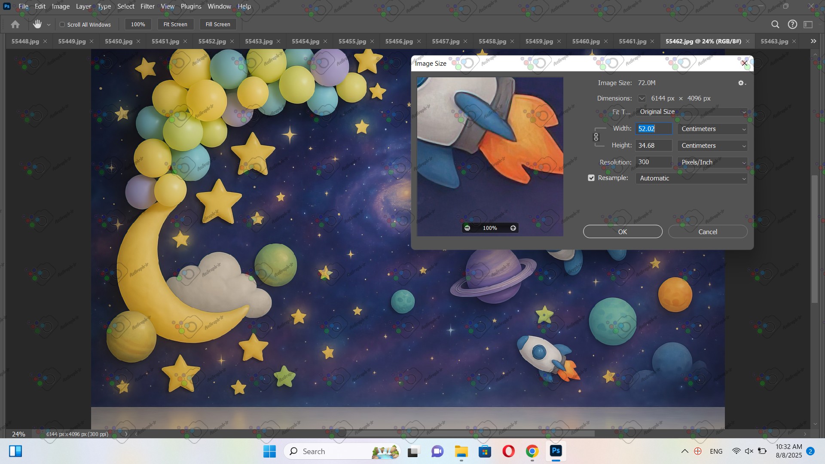Click the Home icon in options bar
The image size is (825, 464).
[x=15, y=24]
